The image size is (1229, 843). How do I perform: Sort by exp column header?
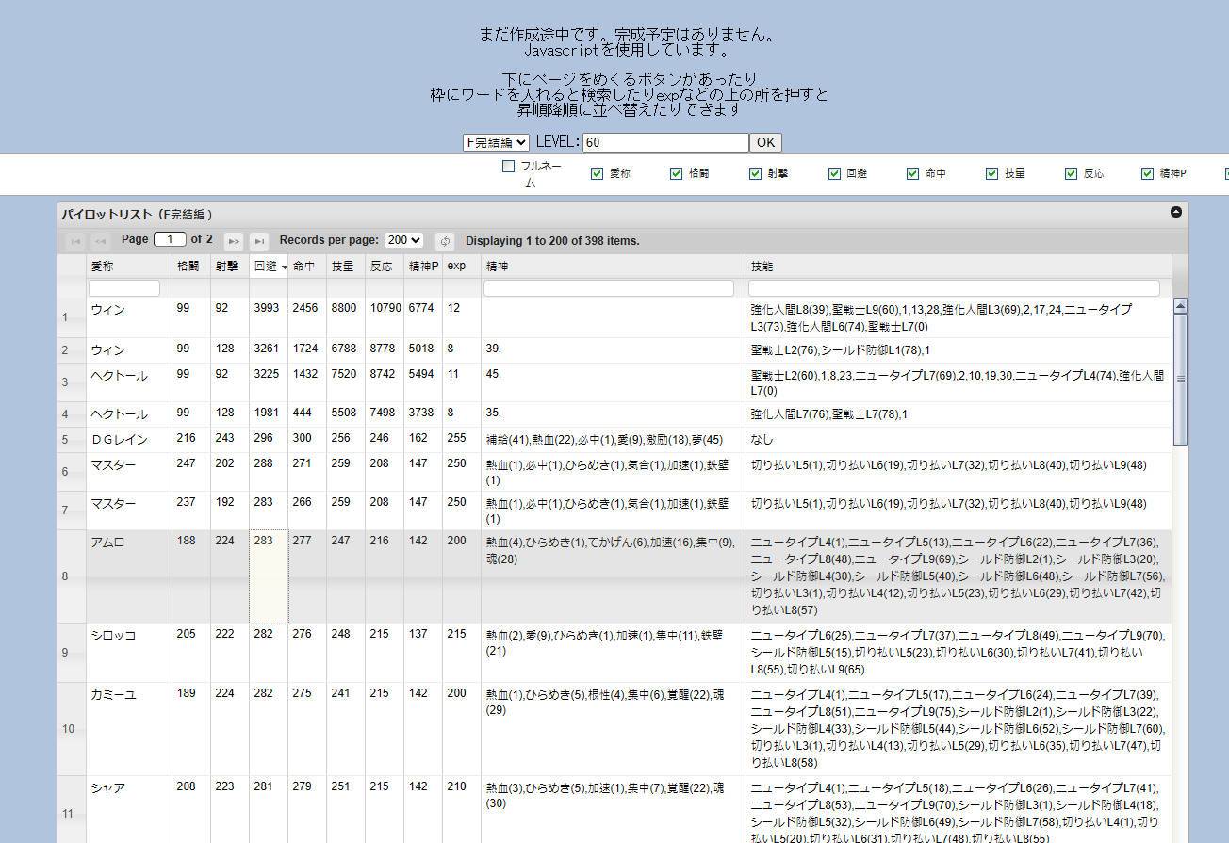(462, 267)
